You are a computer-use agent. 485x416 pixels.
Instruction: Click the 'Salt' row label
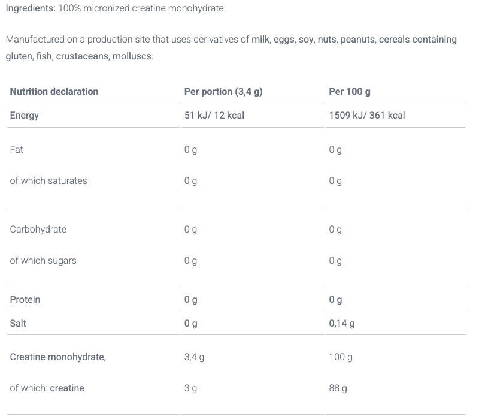point(18,323)
